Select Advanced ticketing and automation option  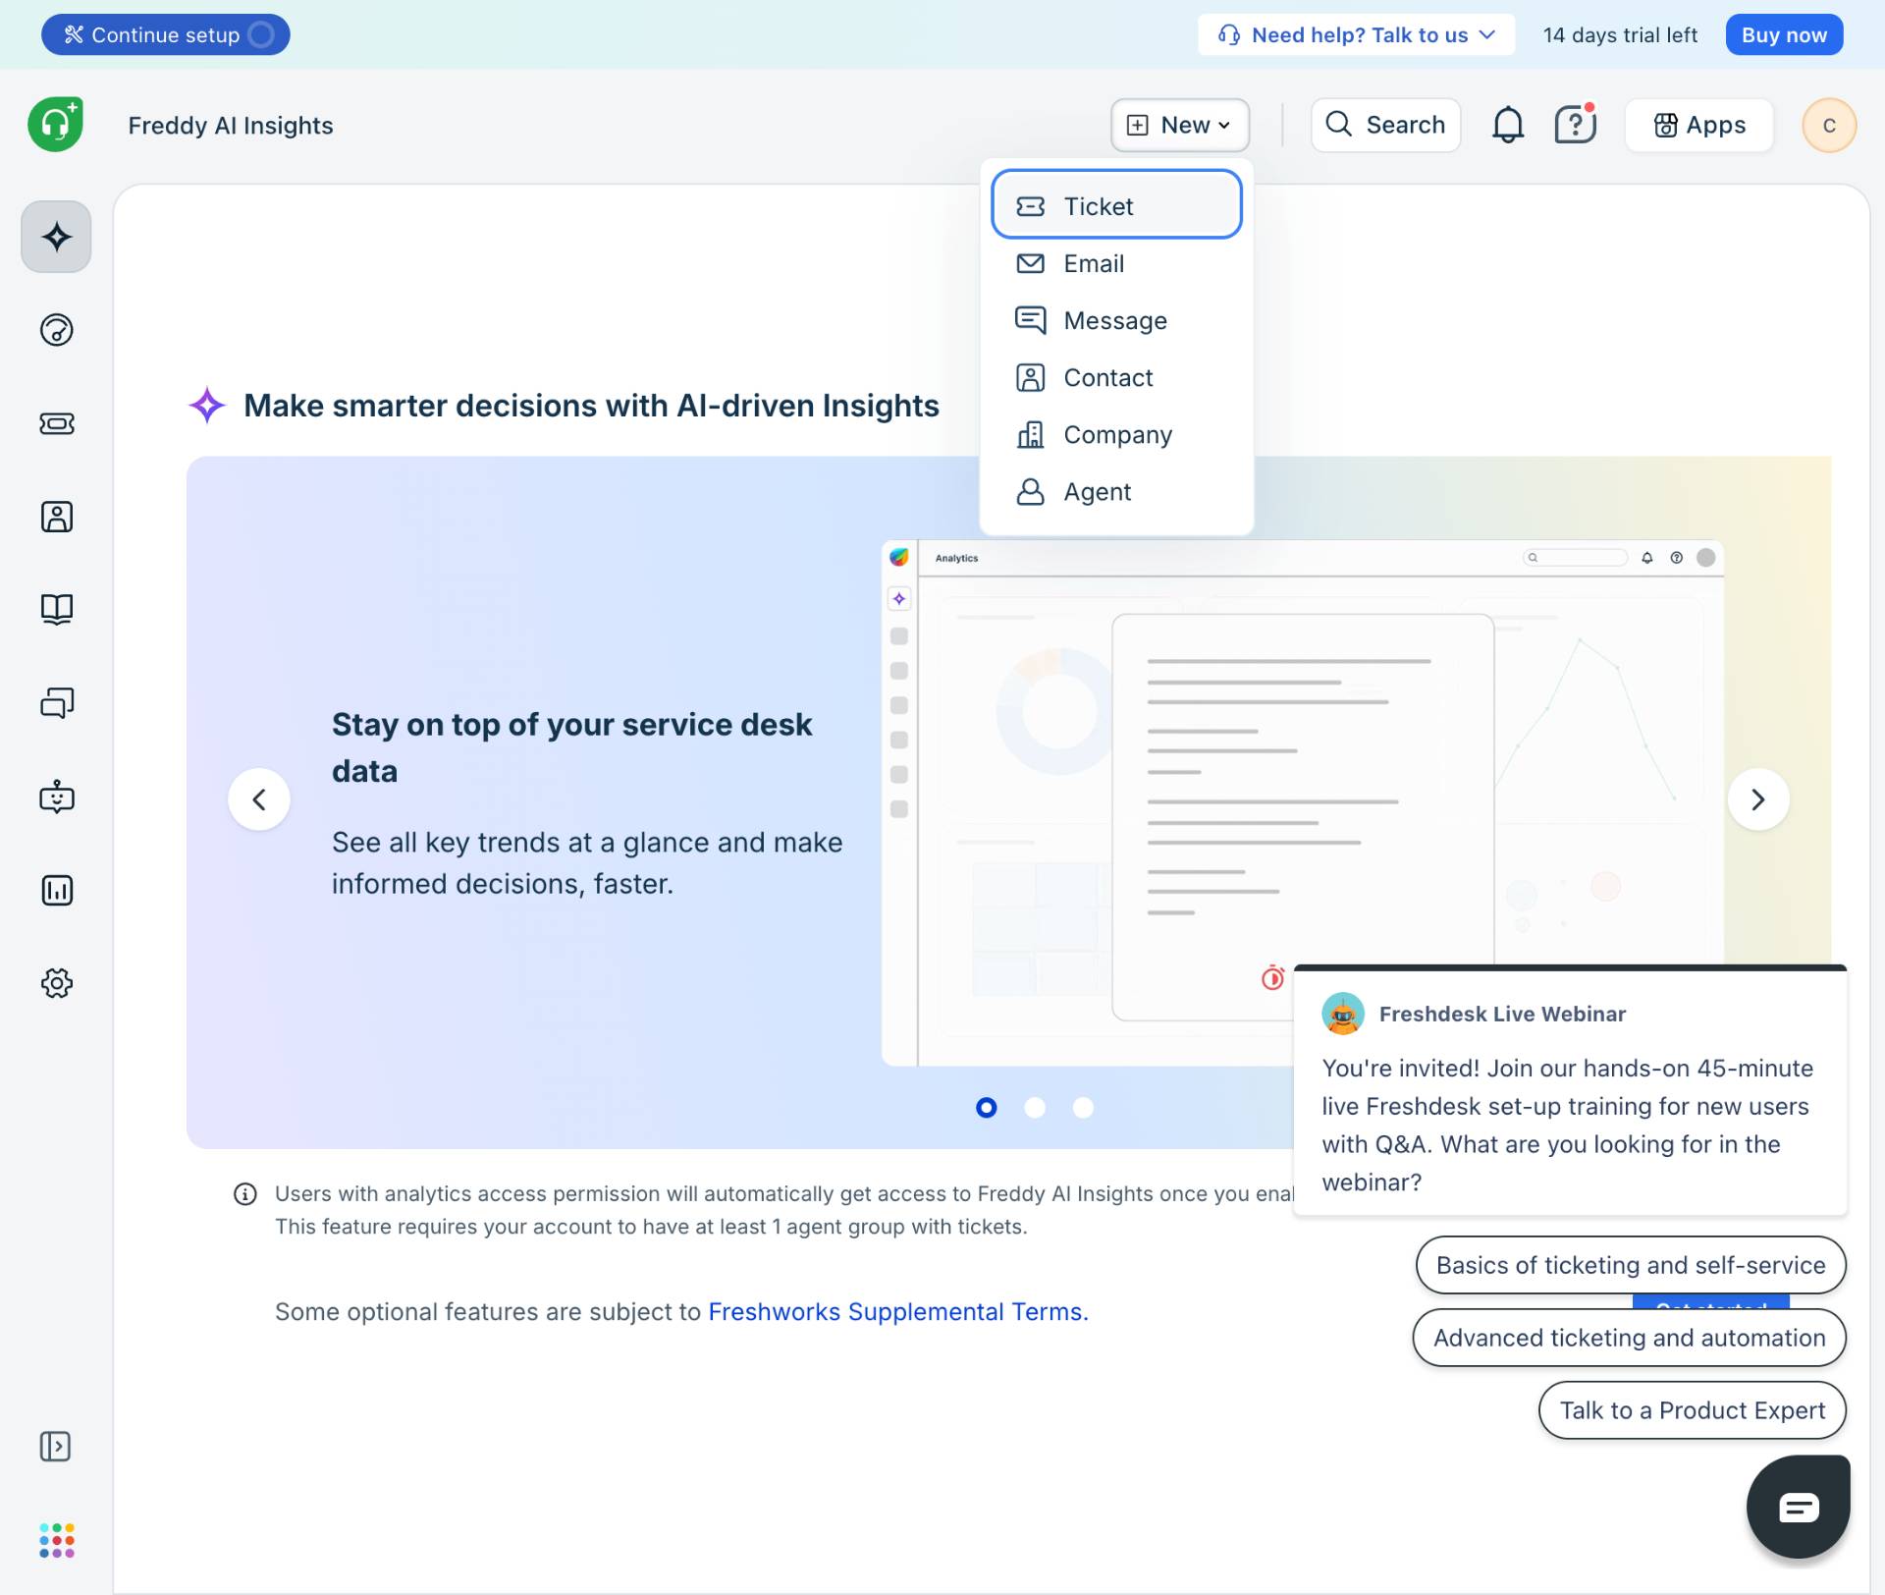click(1630, 1338)
